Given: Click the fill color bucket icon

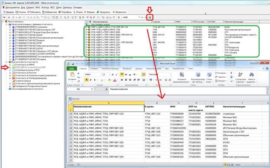Looking at the screenshot, I should point(109,80).
